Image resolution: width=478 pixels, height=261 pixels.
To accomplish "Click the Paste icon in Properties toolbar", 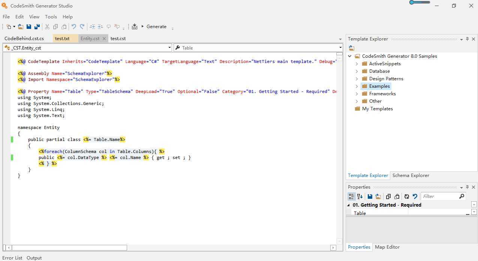I will click(x=397, y=196).
